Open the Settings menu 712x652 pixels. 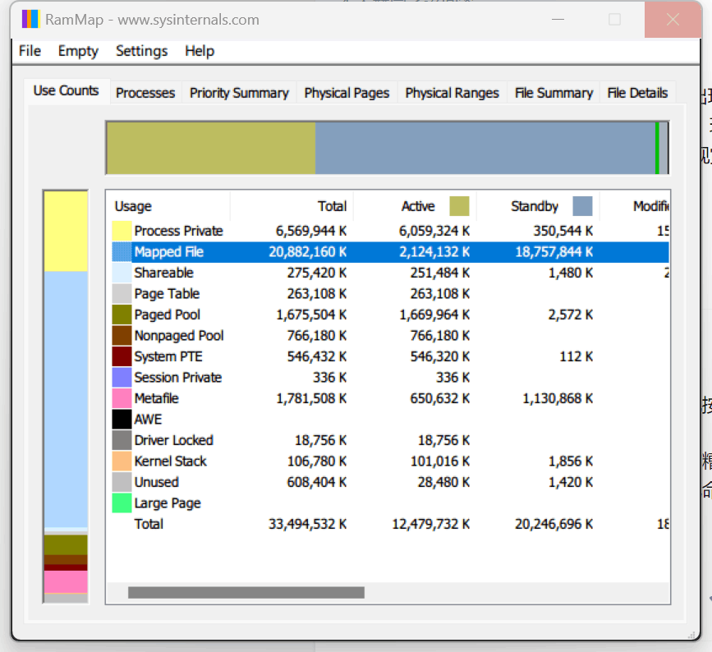point(141,51)
